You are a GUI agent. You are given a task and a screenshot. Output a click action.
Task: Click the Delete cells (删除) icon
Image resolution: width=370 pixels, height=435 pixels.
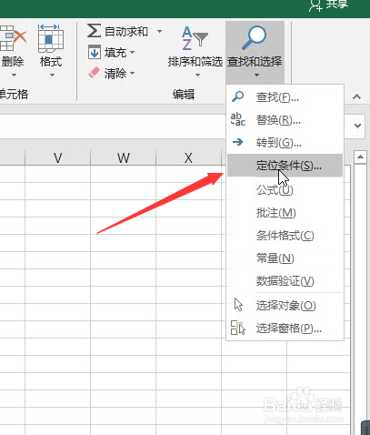[x=13, y=38]
